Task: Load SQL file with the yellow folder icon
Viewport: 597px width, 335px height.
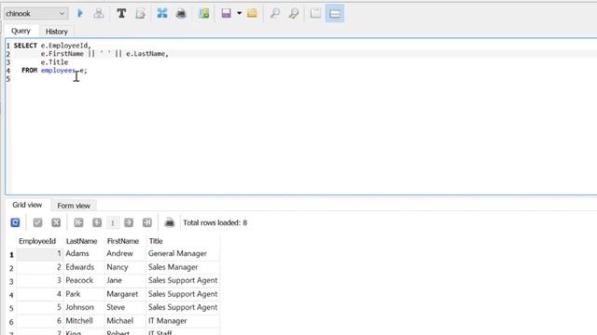Action: pos(252,13)
